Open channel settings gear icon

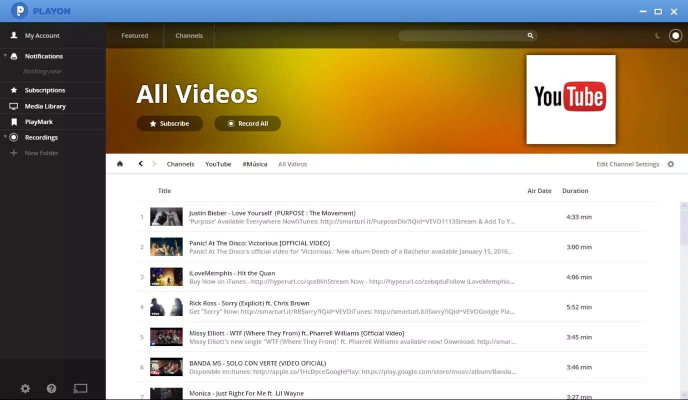(x=671, y=164)
